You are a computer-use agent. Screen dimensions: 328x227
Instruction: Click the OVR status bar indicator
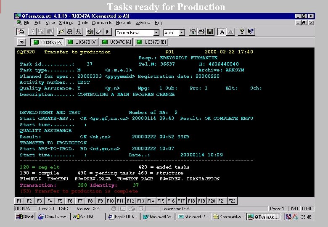[294, 209]
